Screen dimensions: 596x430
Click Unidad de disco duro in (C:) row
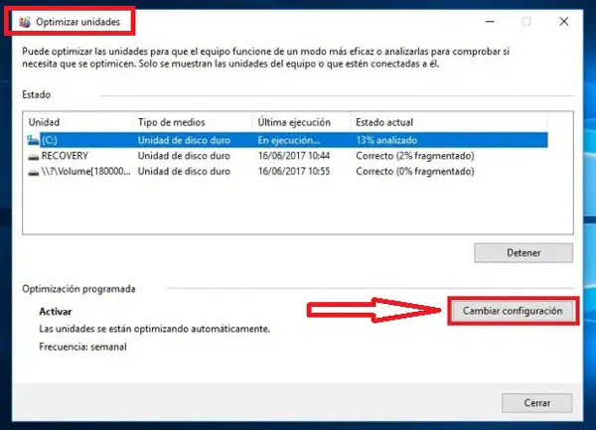coord(184,140)
